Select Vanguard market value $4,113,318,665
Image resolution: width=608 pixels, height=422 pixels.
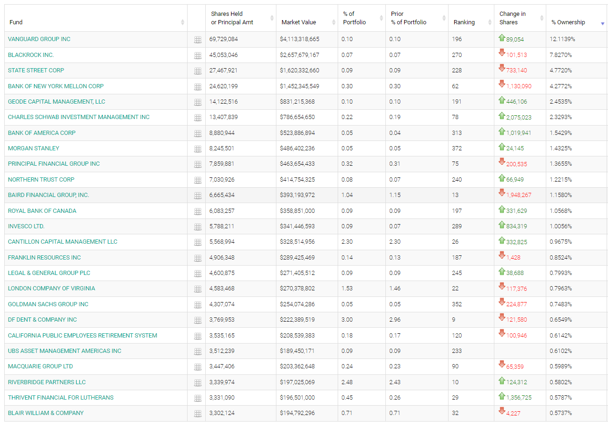(300, 39)
